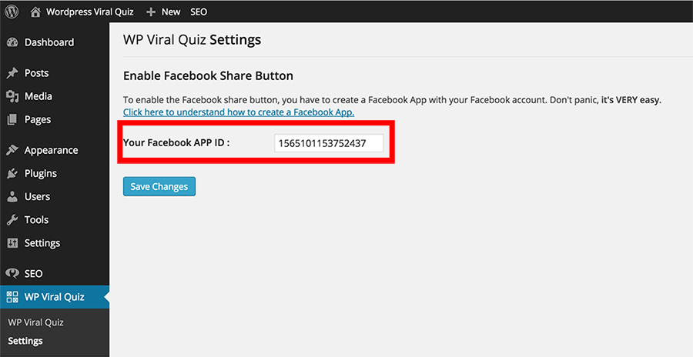Click the Enable Facebook Share Button heading
This screenshot has height=357, width=693.
coord(208,76)
